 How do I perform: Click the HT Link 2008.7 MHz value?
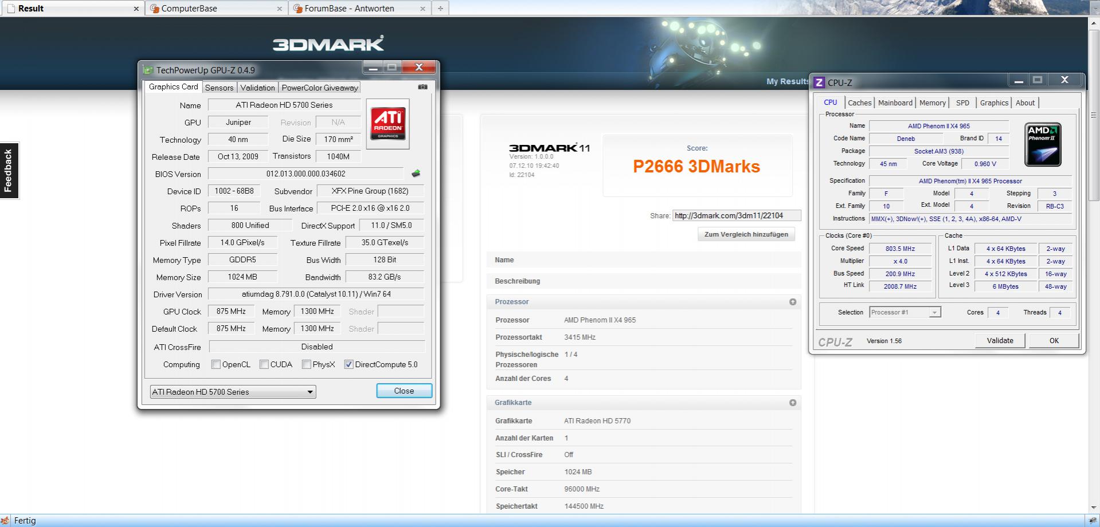900,286
